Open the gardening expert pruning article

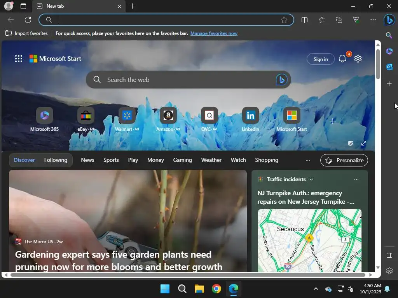coord(119,260)
